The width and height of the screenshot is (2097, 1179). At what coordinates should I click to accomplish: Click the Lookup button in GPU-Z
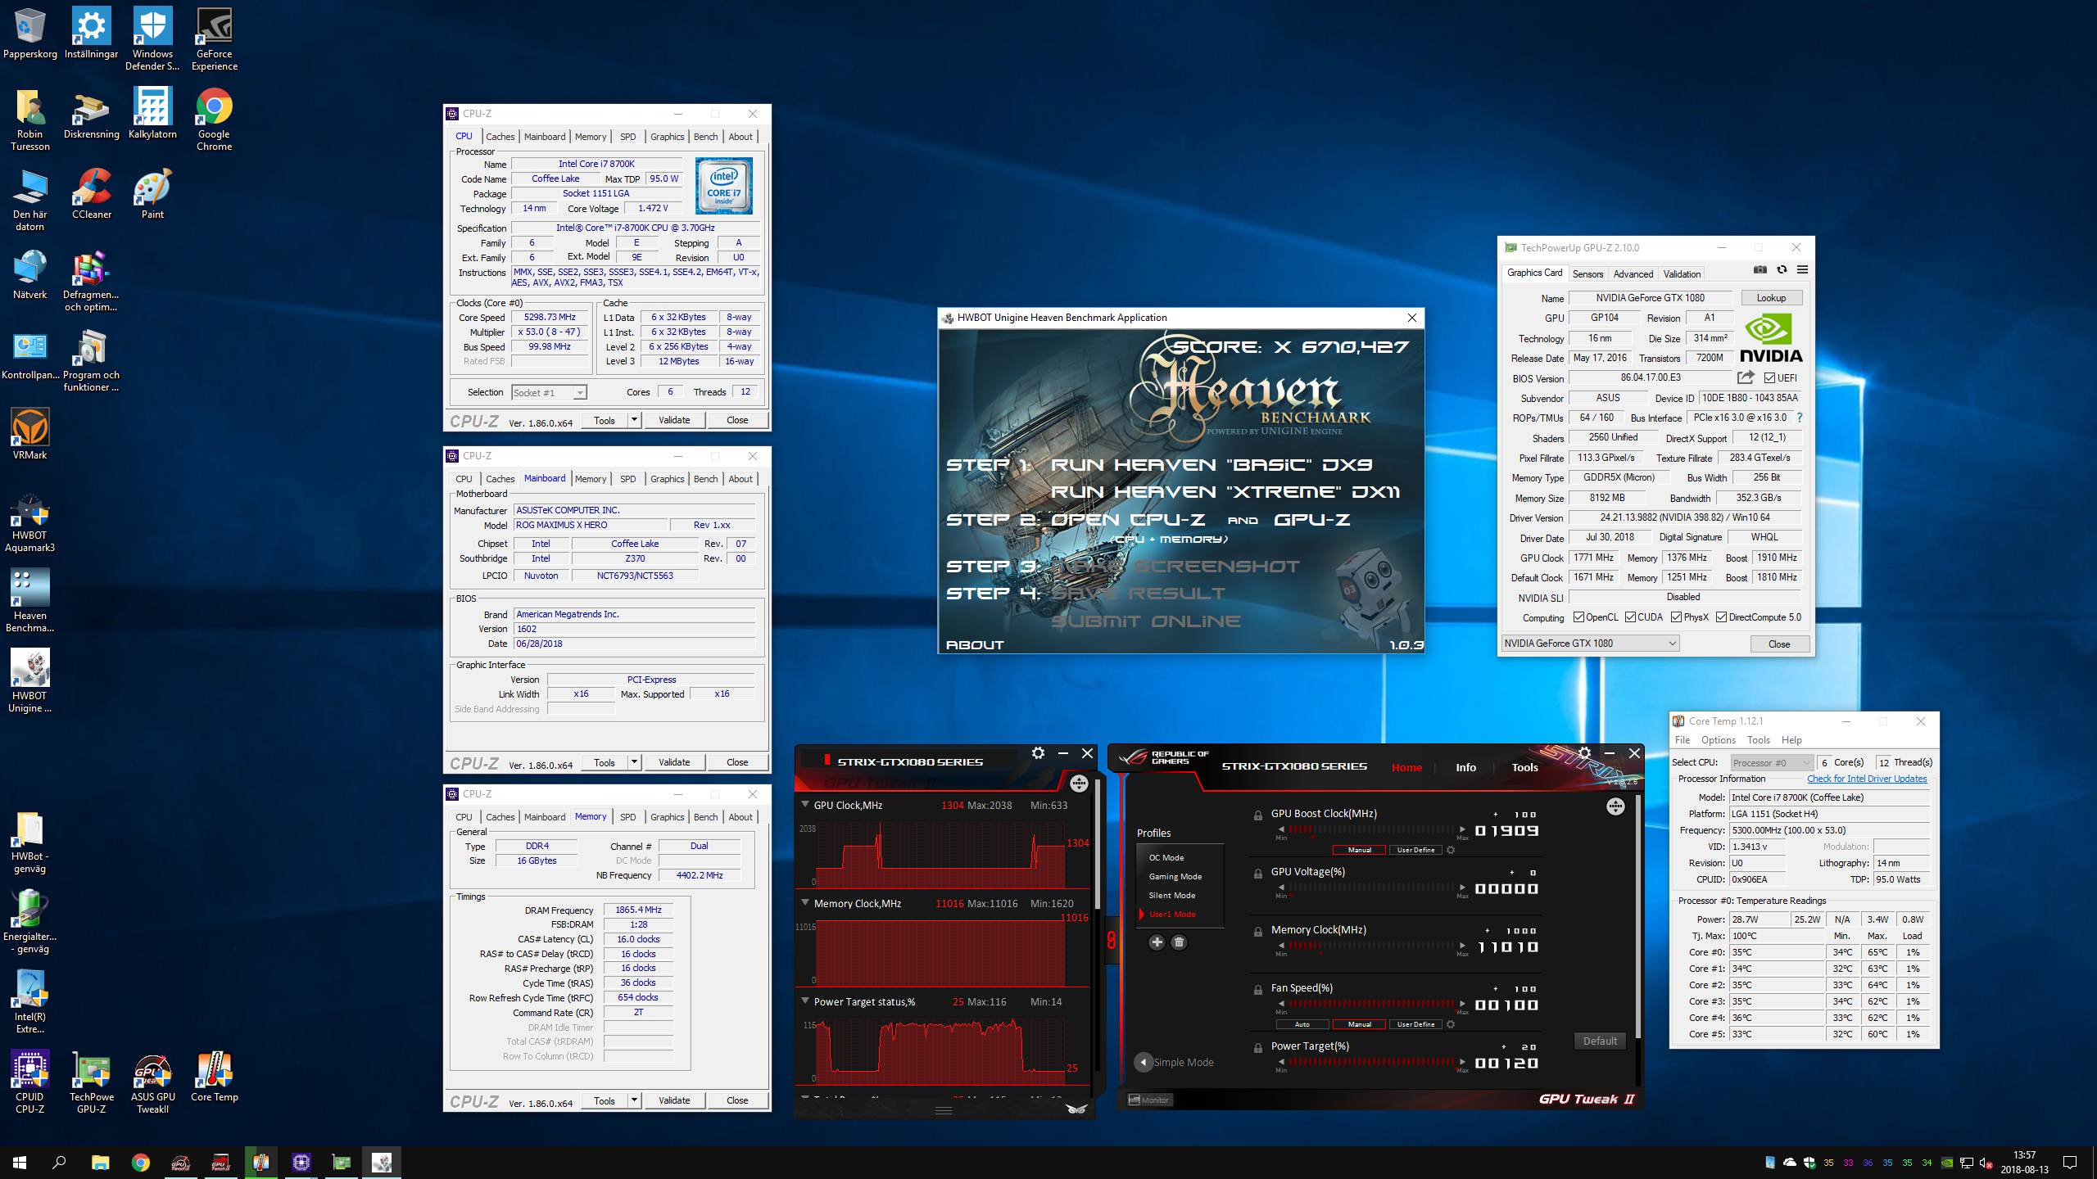1770,298
